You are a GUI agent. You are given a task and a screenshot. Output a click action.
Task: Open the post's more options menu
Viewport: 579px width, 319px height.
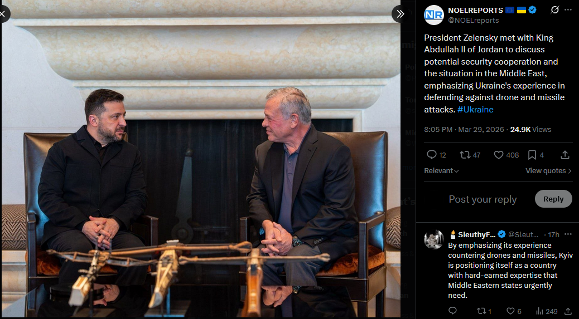tap(568, 10)
